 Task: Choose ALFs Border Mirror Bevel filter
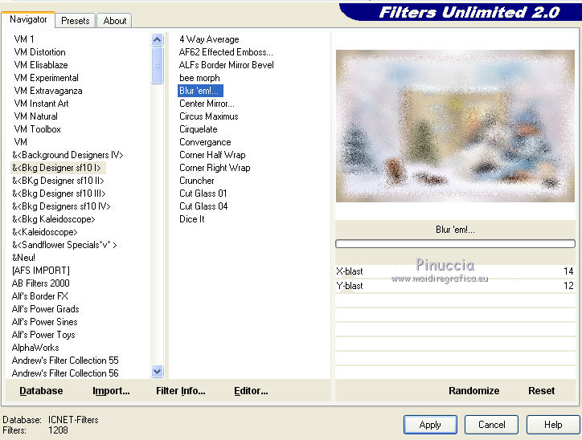point(227,65)
